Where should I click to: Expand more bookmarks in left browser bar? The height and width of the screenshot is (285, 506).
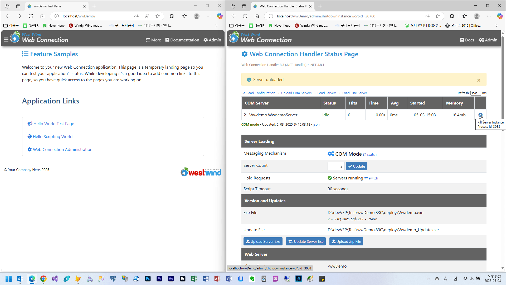(x=216, y=26)
